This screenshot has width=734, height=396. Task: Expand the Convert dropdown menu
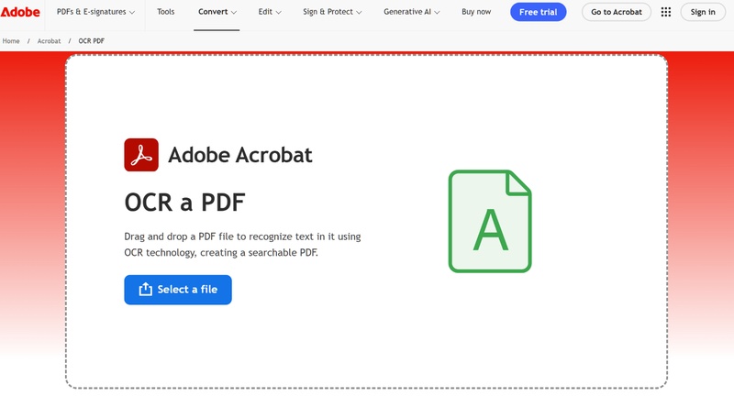click(x=217, y=12)
